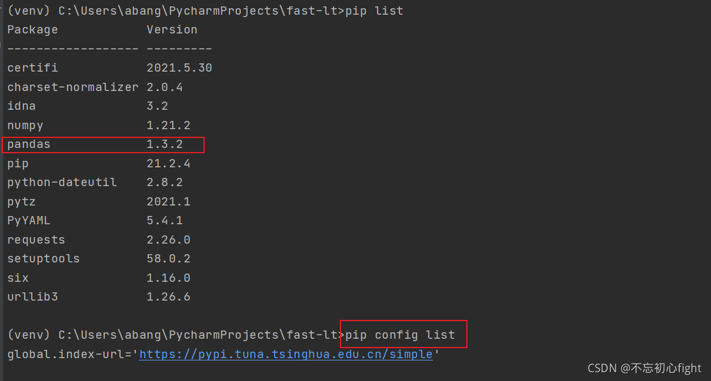Image resolution: width=711 pixels, height=381 pixels.
Task: Click the CSDN watermark text
Action: [x=645, y=368]
